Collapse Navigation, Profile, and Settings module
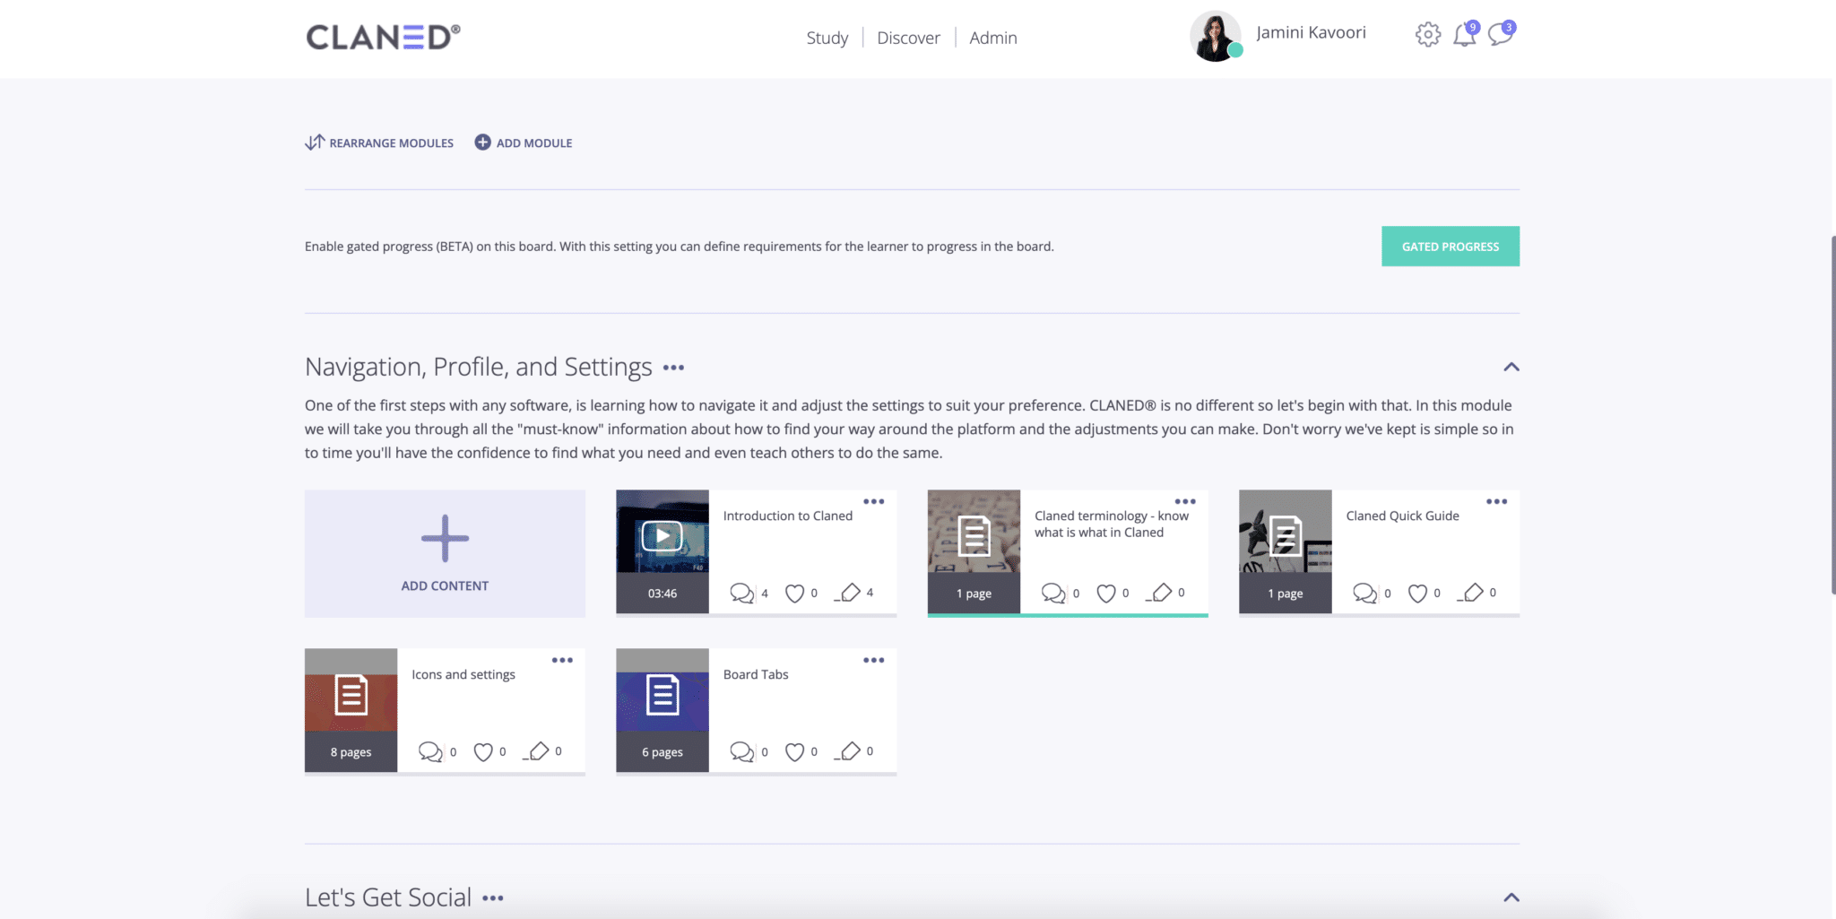Viewport: 1836px width, 919px height. click(x=1511, y=367)
